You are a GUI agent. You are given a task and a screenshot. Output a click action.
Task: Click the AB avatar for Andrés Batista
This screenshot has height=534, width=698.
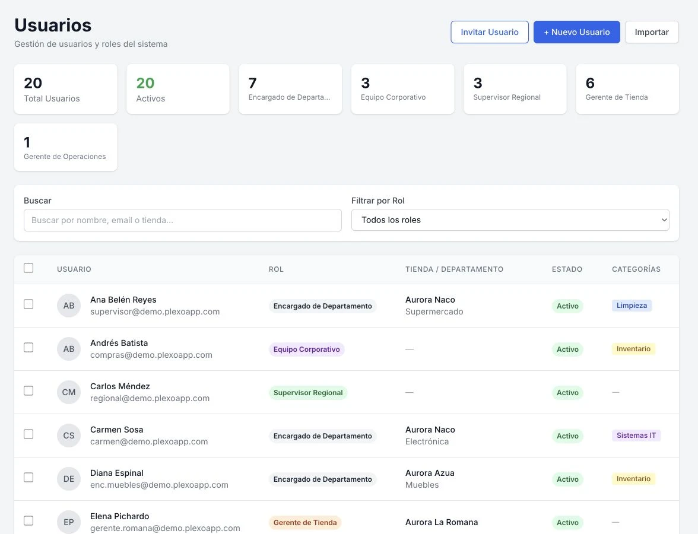[69, 349]
